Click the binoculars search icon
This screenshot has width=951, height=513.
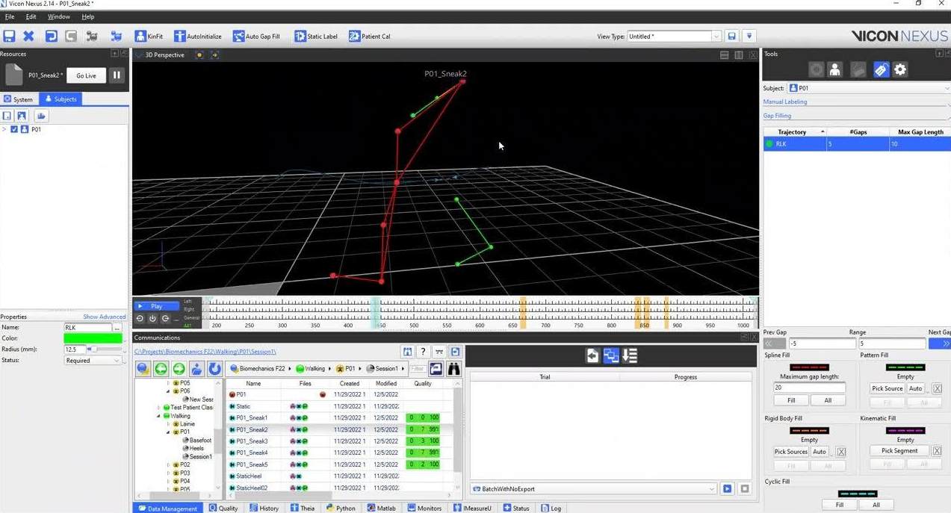click(453, 369)
